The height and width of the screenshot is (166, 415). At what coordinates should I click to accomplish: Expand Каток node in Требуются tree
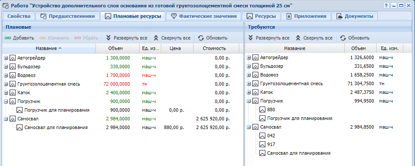click(249, 93)
